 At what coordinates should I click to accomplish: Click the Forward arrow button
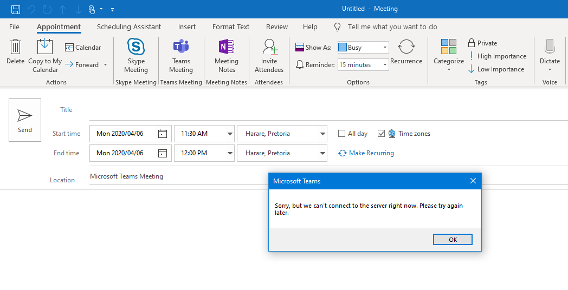point(82,65)
